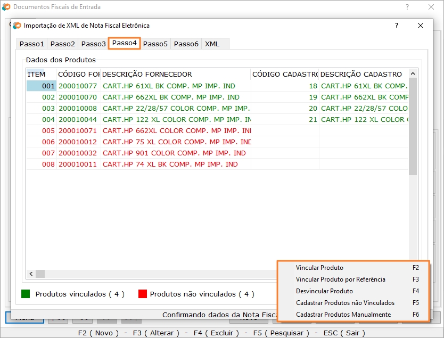Click Desvincular Produto menu entry
Screen dimensions: 444x338
tap(324, 291)
